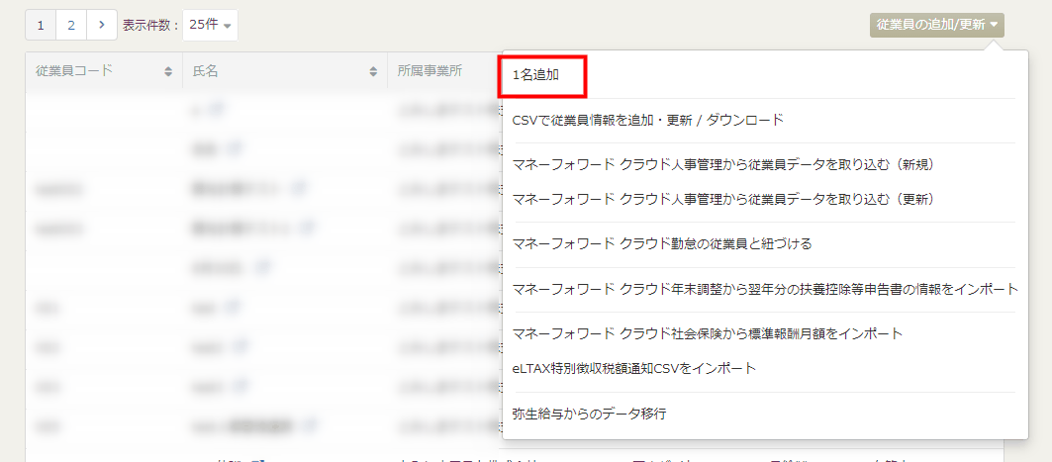The width and height of the screenshot is (1052, 462).
Task: Select クラウド人事管理から従業員データを取り込む（更新）
Action: click(x=723, y=199)
